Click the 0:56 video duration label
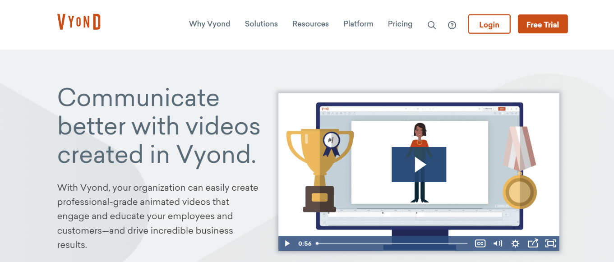Screen dimensions: 614x262 tap(305, 244)
